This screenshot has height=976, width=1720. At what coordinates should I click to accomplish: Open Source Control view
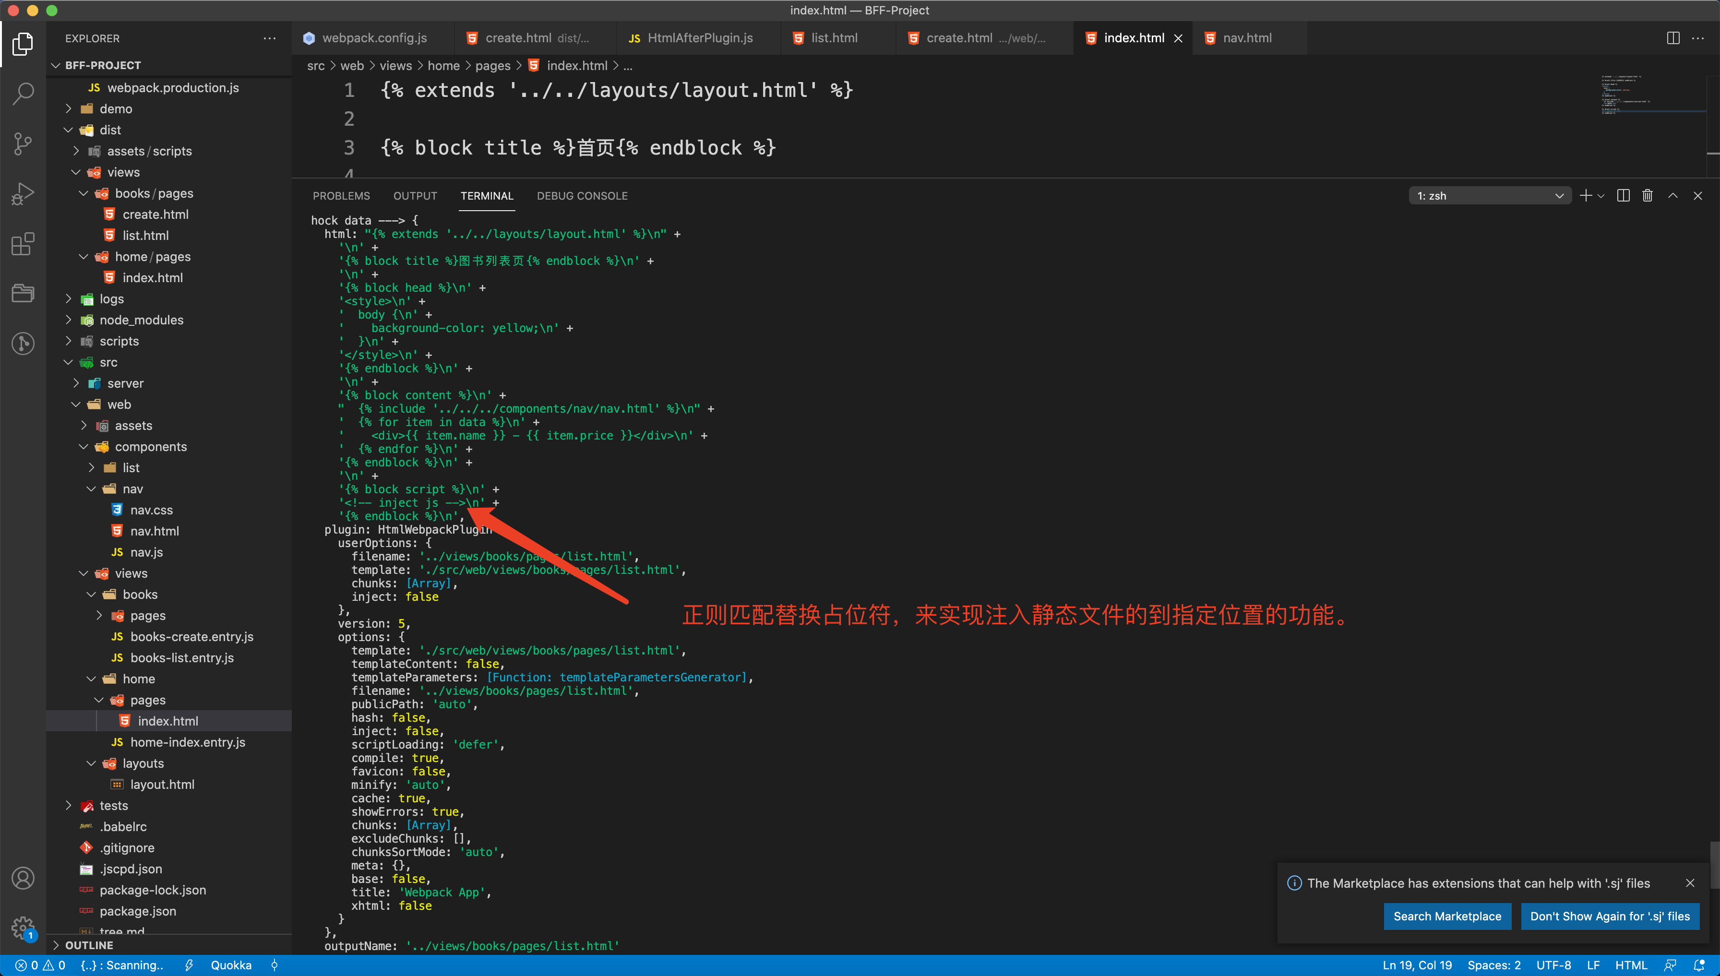pos(23,143)
